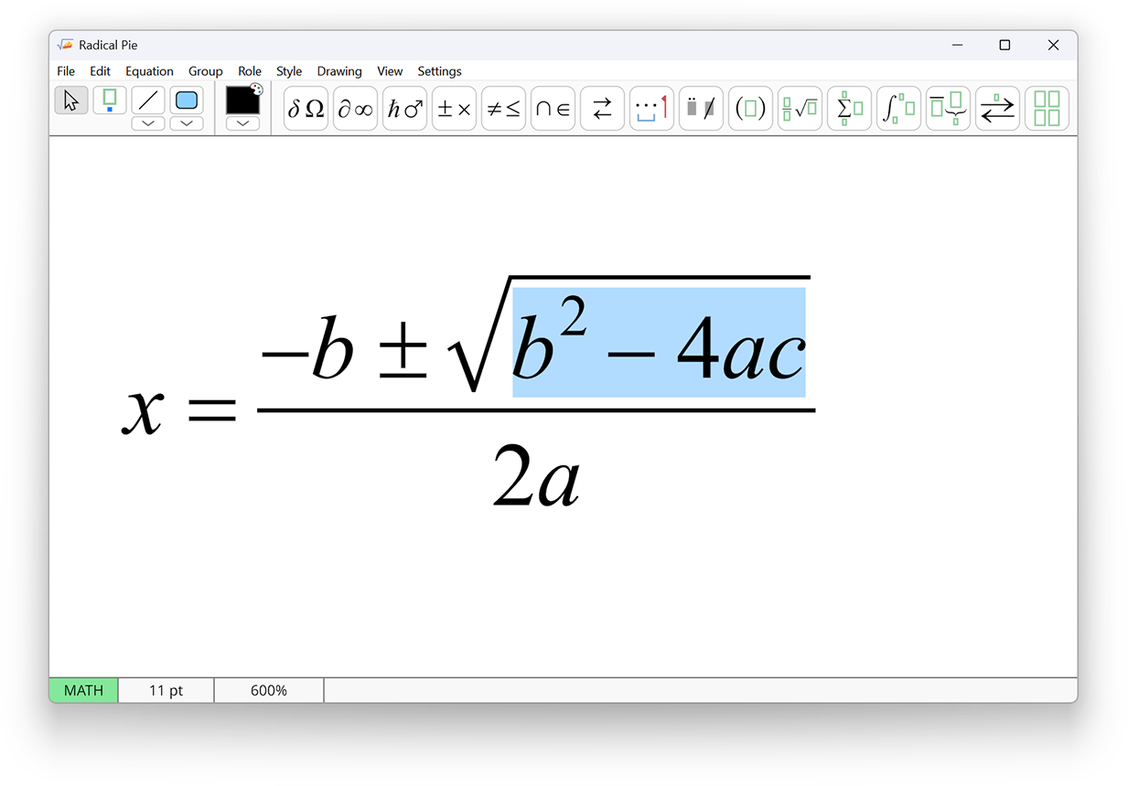Expand the line tool options chevron
The width and height of the screenshot is (1128, 786).
(147, 122)
